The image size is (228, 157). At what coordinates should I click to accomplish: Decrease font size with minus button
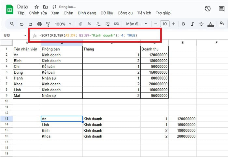tap(156, 24)
